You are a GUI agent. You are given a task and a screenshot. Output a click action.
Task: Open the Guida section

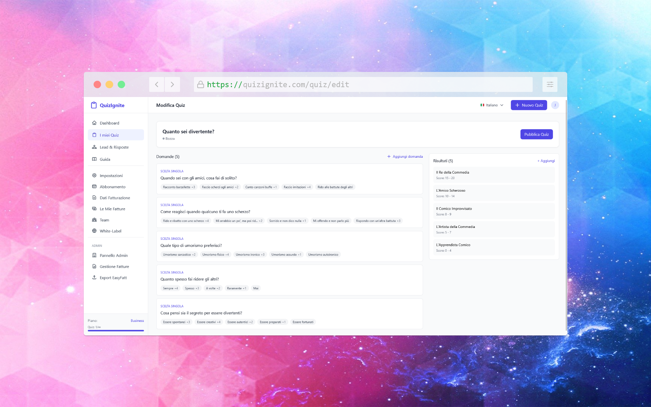(x=105, y=159)
